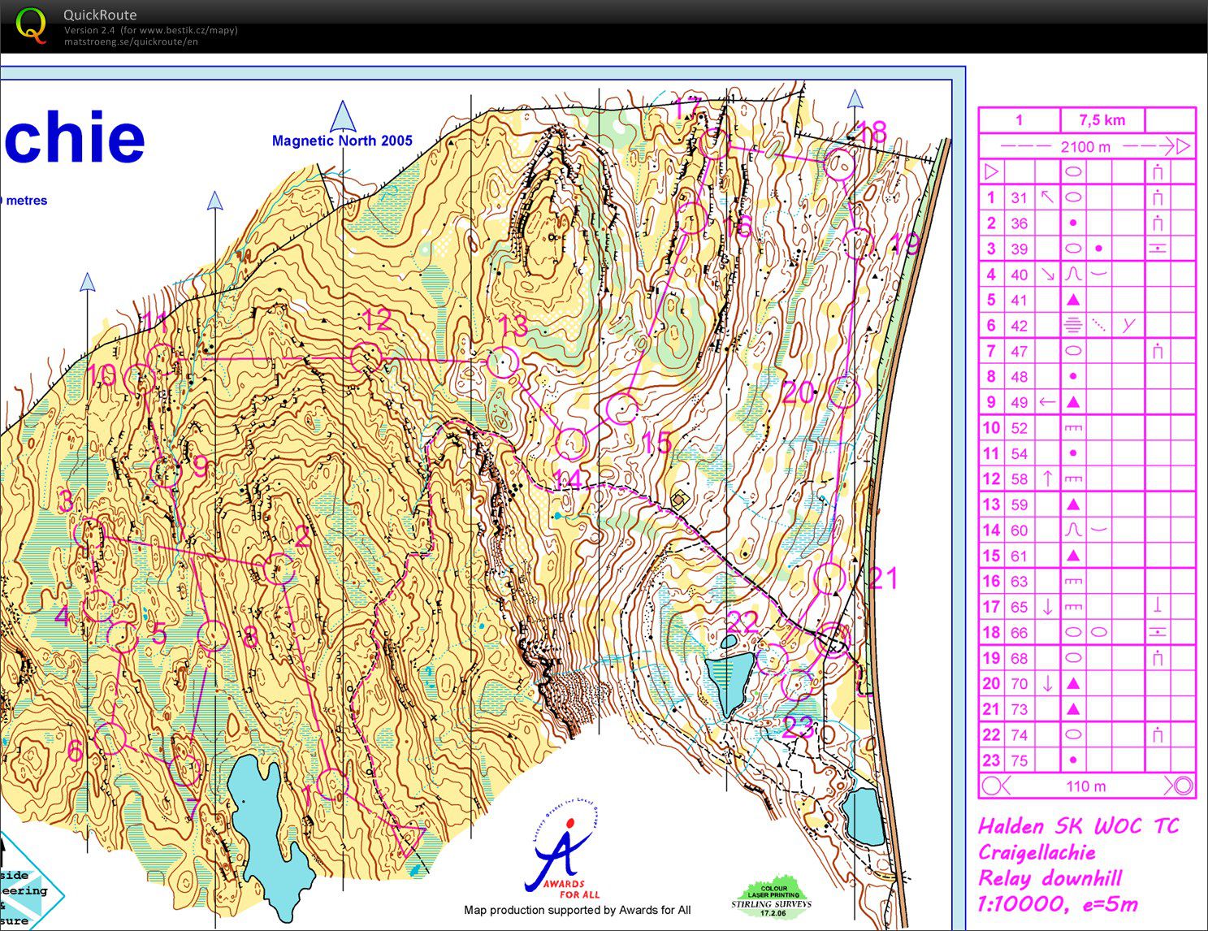Select control circle 2 on the map
1208x931 pixels.
coord(279,569)
